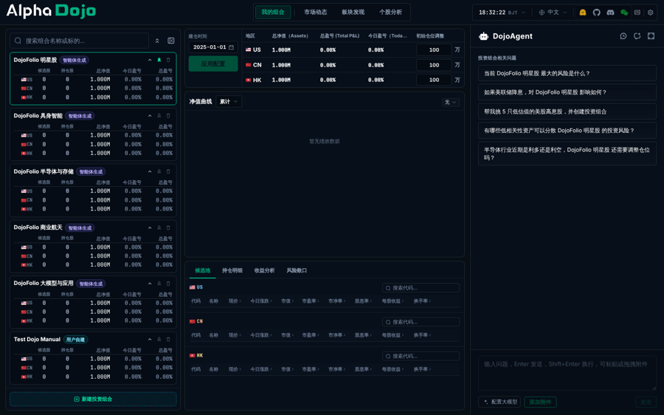Open the settings gear icon
Viewport: 664px width, 415px height.
pyautogui.click(x=651, y=13)
